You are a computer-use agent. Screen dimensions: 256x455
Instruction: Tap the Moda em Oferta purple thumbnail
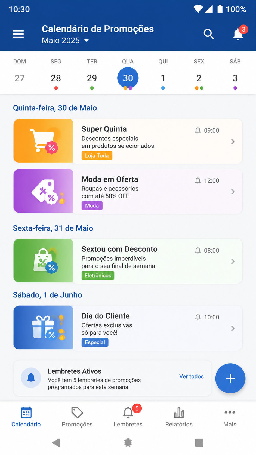(44, 191)
